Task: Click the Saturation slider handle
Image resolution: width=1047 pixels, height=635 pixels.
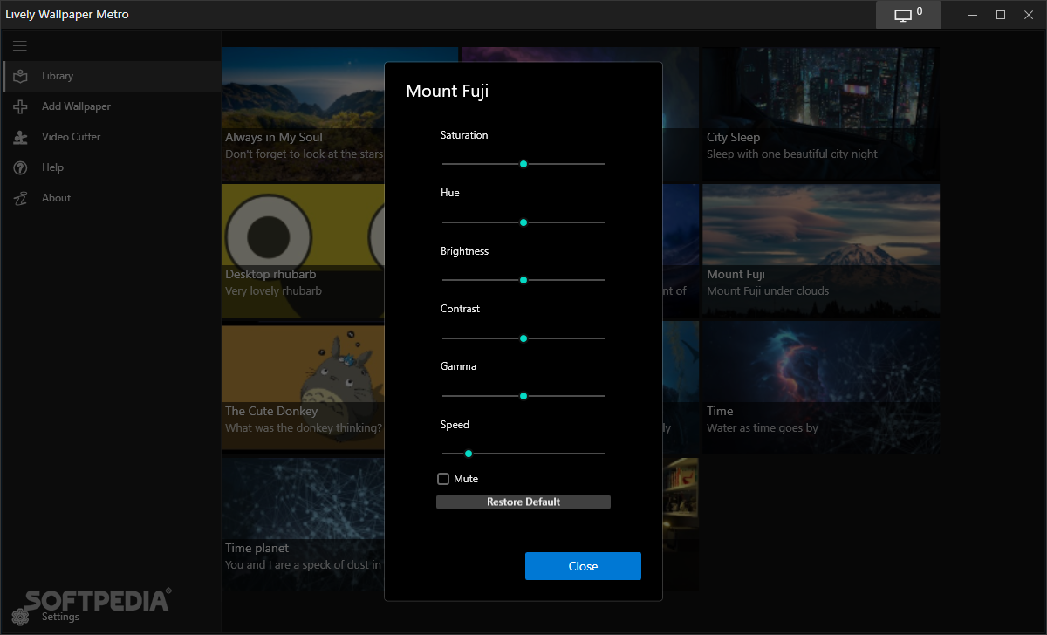Action: (523, 164)
